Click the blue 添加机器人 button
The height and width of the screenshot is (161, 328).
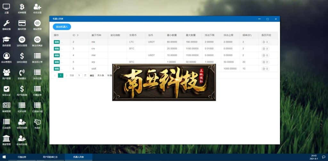pos(62,27)
